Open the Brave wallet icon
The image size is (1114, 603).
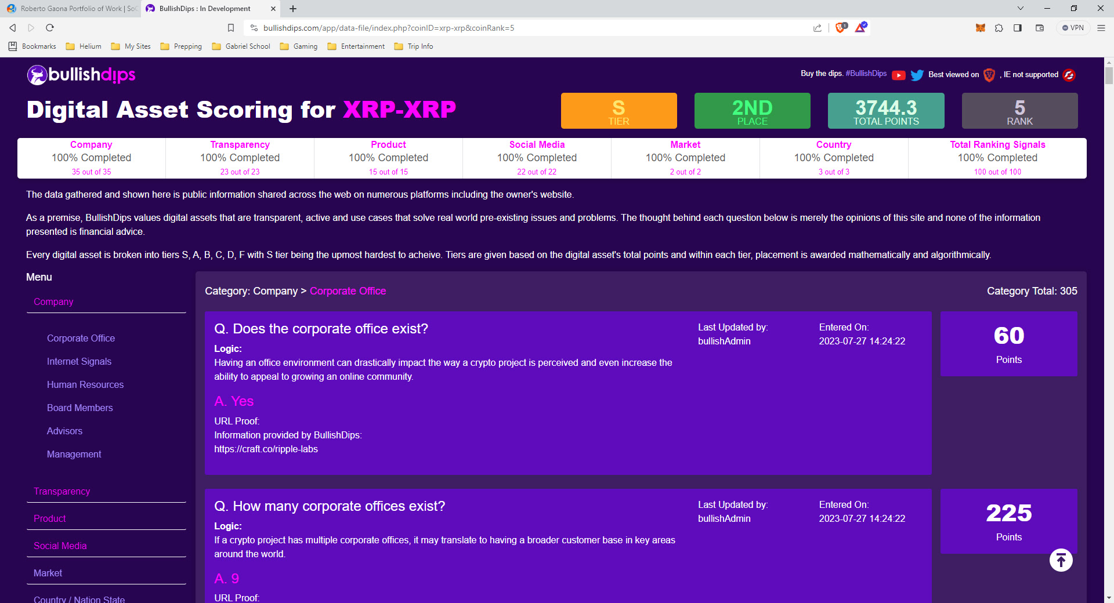tap(1040, 28)
